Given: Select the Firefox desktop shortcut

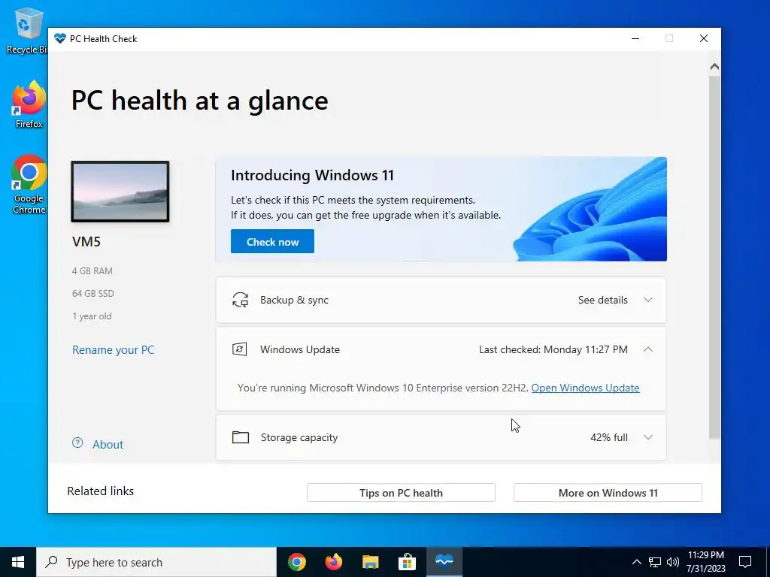Looking at the screenshot, I should tap(29, 105).
